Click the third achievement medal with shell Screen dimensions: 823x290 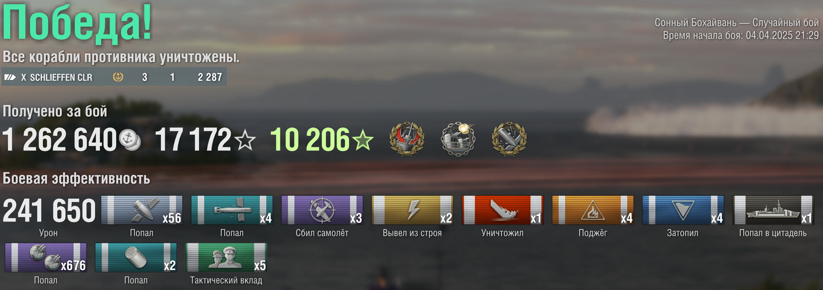(x=509, y=139)
